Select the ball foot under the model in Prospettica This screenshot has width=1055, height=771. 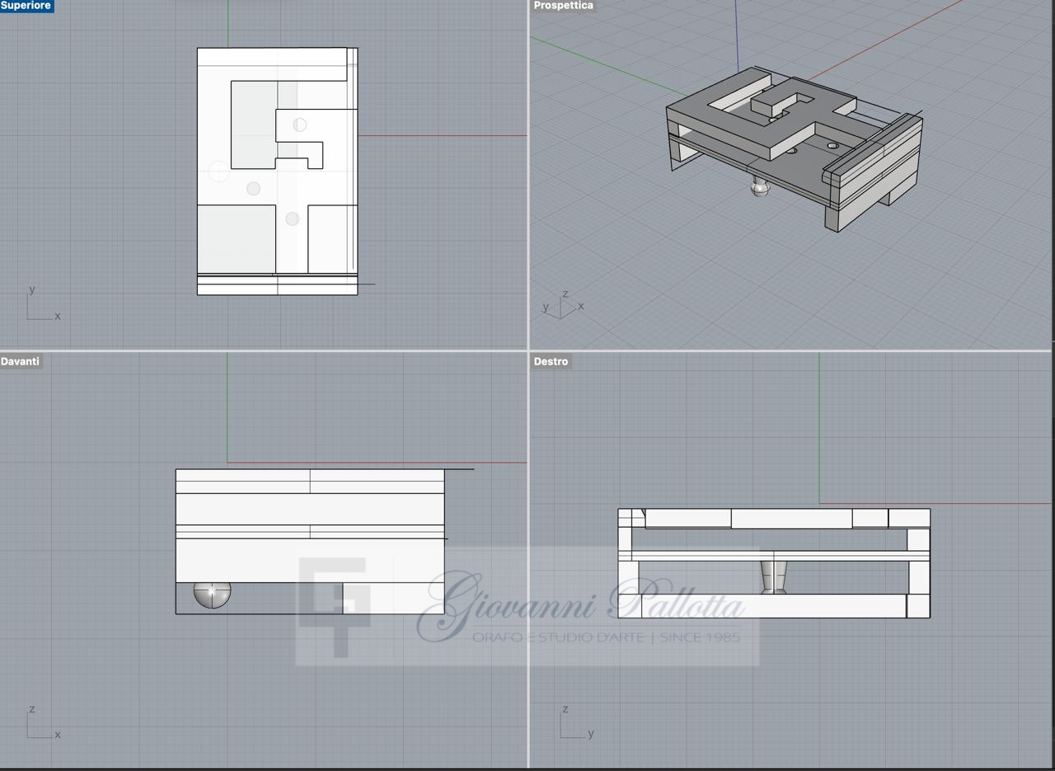[x=761, y=187]
